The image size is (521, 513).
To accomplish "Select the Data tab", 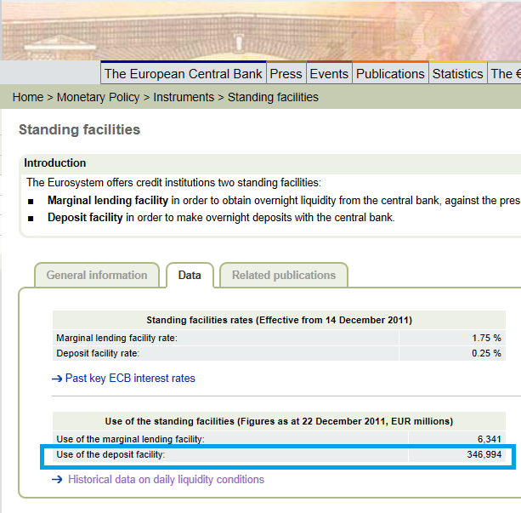I will pos(190,275).
